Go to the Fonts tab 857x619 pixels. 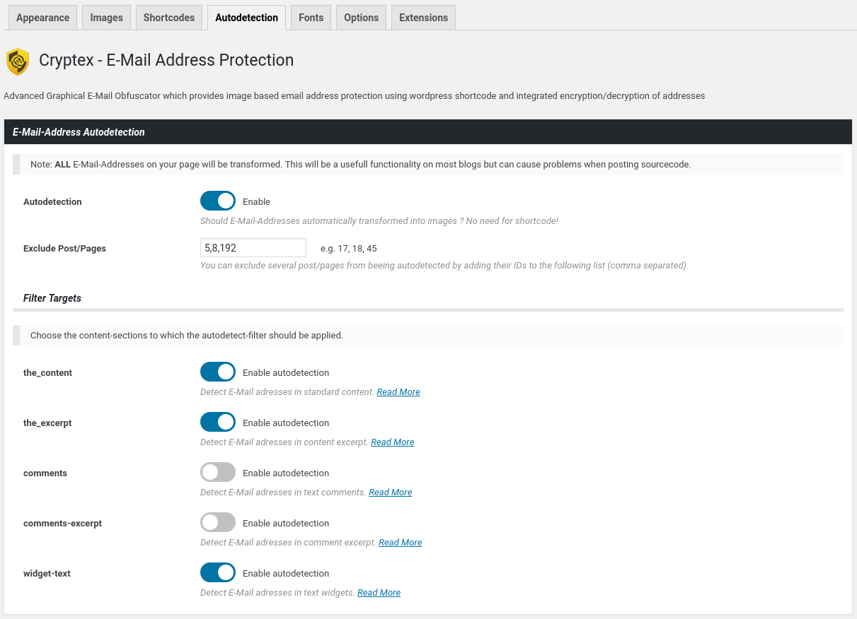311,18
